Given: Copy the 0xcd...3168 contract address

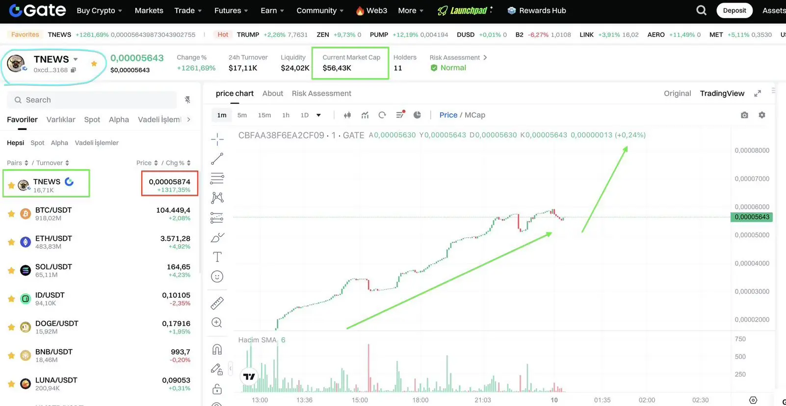Looking at the screenshot, I should tap(73, 70).
